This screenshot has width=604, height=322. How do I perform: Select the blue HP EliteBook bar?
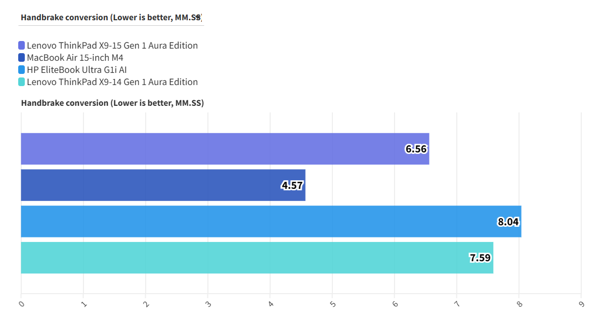click(x=253, y=222)
